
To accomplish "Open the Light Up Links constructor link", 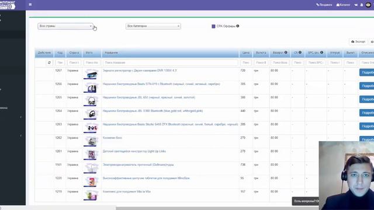I will [134, 151].
